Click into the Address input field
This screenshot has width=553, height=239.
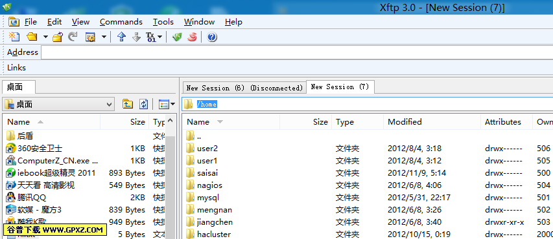click(x=297, y=52)
